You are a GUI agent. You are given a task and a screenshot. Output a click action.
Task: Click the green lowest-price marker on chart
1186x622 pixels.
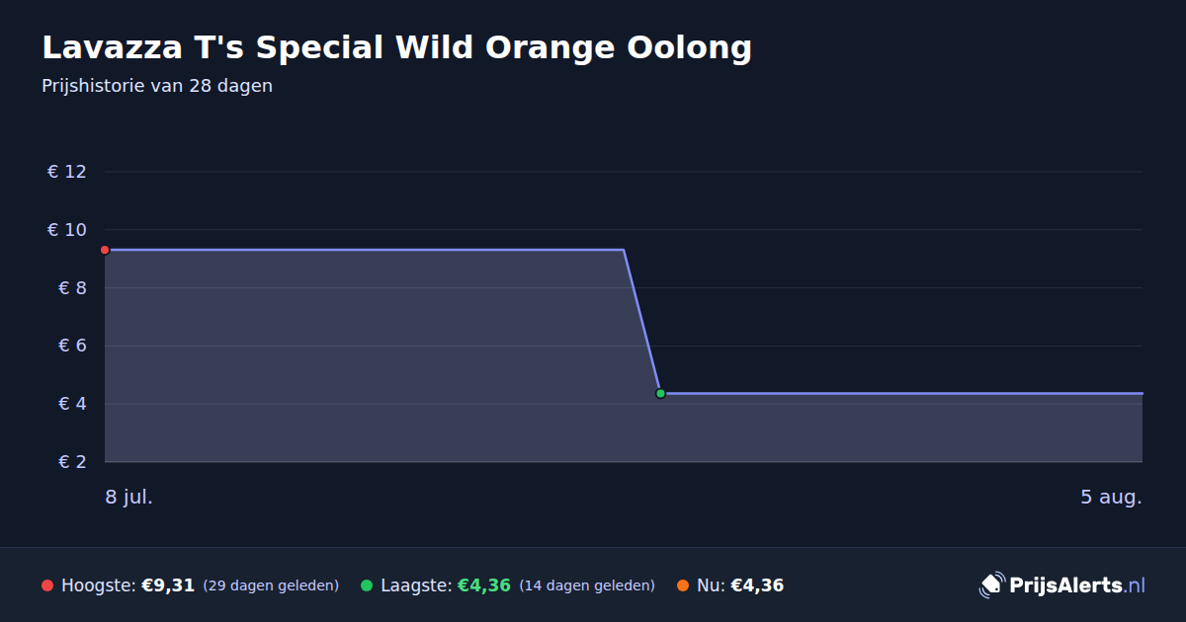[x=660, y=393]
